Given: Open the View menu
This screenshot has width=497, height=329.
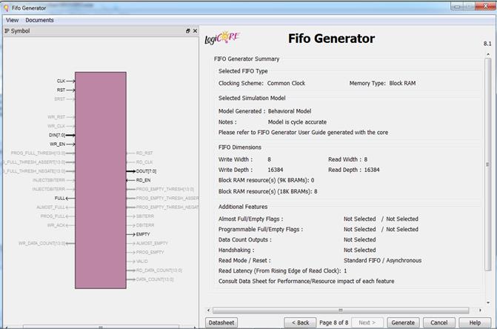Looking at the screenshot, I should [12, 20].
